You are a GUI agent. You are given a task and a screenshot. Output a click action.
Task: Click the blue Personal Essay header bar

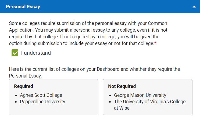pos(108,7)
